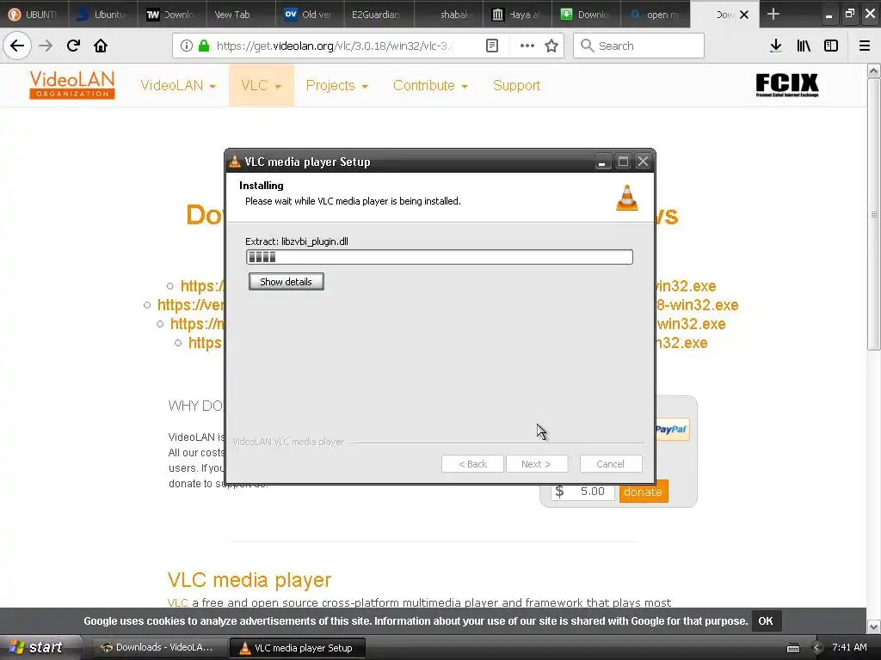The height and width of the screenshot is (660, 881).
Task: Expand hidden tray icons with the arrow
Action: 817,648
